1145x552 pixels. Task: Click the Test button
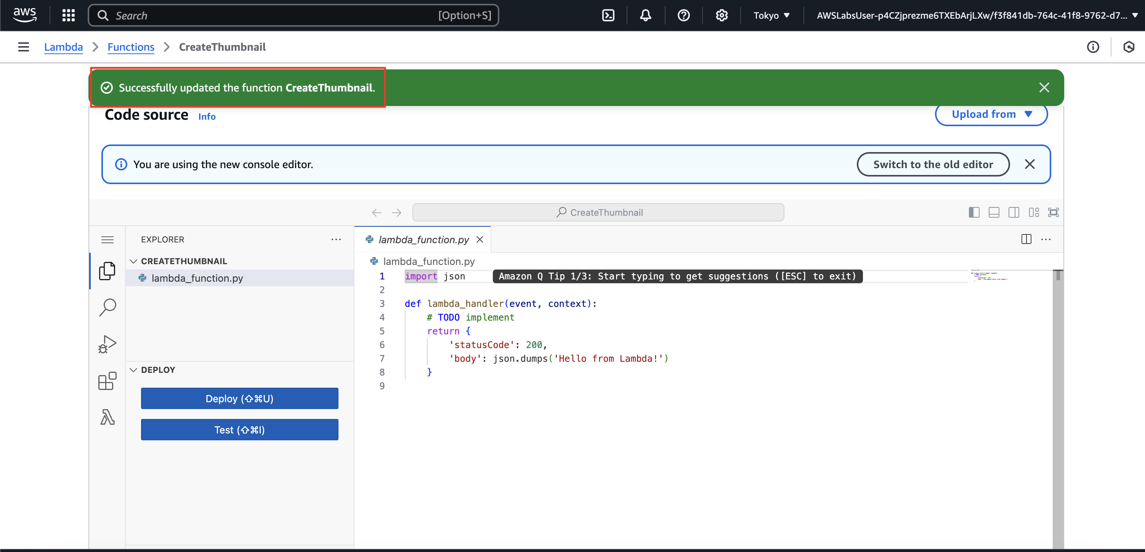click(240, 430)
